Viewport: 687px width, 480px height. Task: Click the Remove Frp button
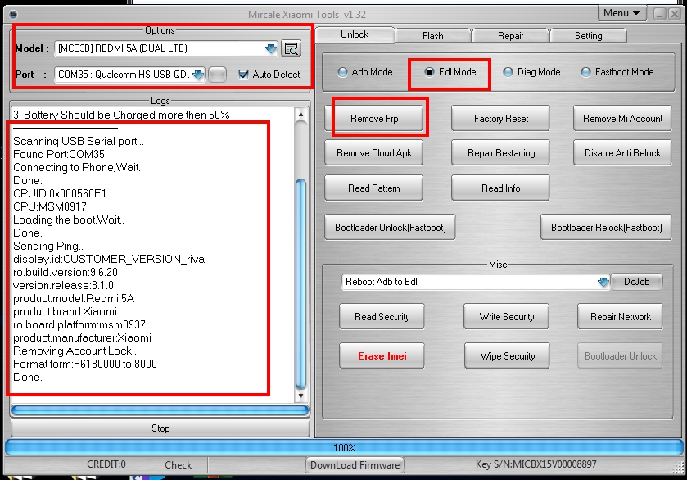pyautogui.click(x=374, y=118)
